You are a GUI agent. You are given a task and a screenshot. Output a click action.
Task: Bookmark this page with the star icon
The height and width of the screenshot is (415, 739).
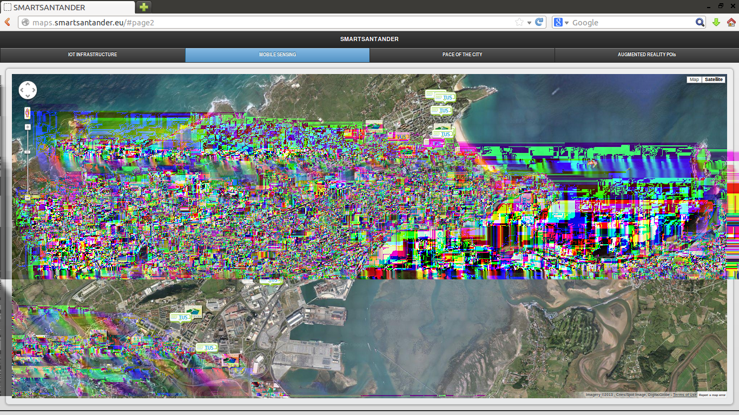[x=519, y=22]
